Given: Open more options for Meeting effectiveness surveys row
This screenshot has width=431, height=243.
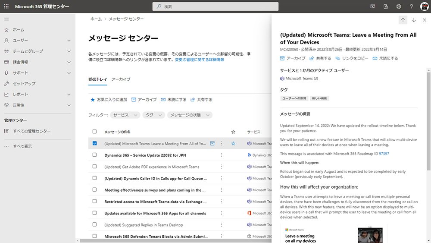Looking at the screenshot, I should [x=221, y=190].
